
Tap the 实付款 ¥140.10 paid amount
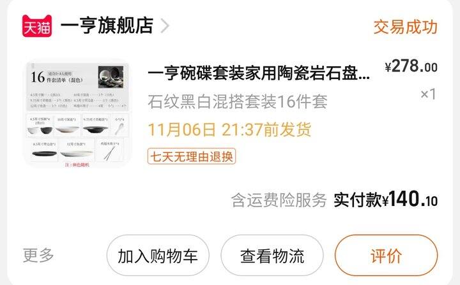385,200
